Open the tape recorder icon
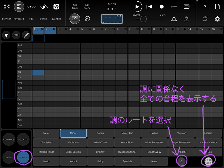Image resolution: width=224 pixels, height=168 pixels. click(x=187, y=7)
